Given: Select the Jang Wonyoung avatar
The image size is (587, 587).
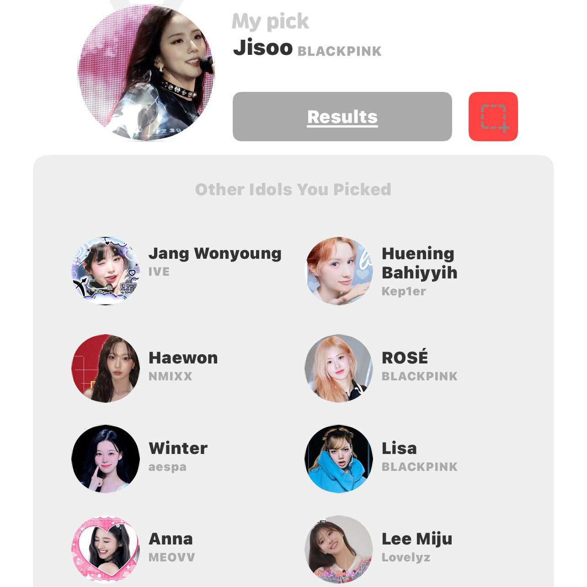Looking at the screenshot, I should point(106,271).
